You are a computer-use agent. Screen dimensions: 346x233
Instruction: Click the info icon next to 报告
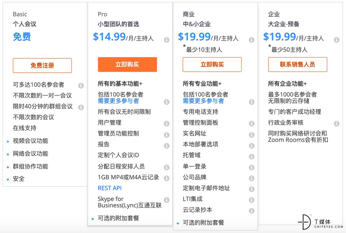coord(167,146)
